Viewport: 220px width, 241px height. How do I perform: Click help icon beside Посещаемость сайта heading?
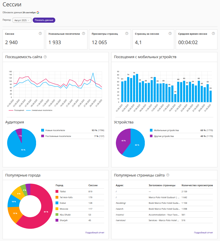45,57
